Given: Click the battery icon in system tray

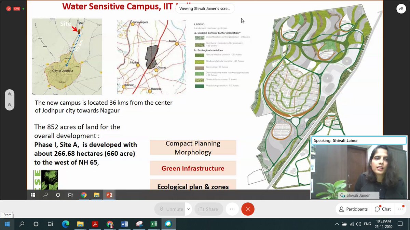Looking at the screenshot, I should pos(344,224).
